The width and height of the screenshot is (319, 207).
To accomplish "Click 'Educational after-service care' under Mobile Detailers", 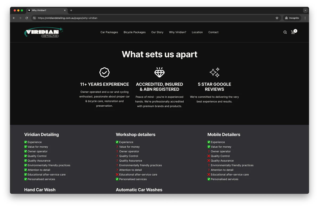I will (230, 175).
